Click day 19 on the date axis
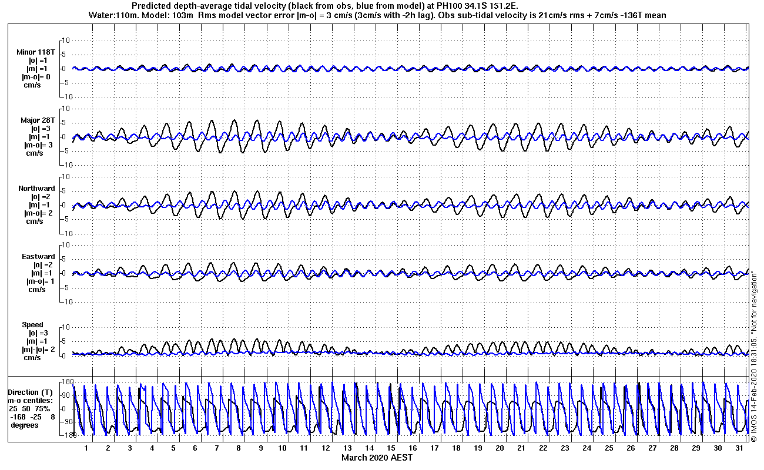The height and width of the screenshot is (470, 764). tap(478, 448)
